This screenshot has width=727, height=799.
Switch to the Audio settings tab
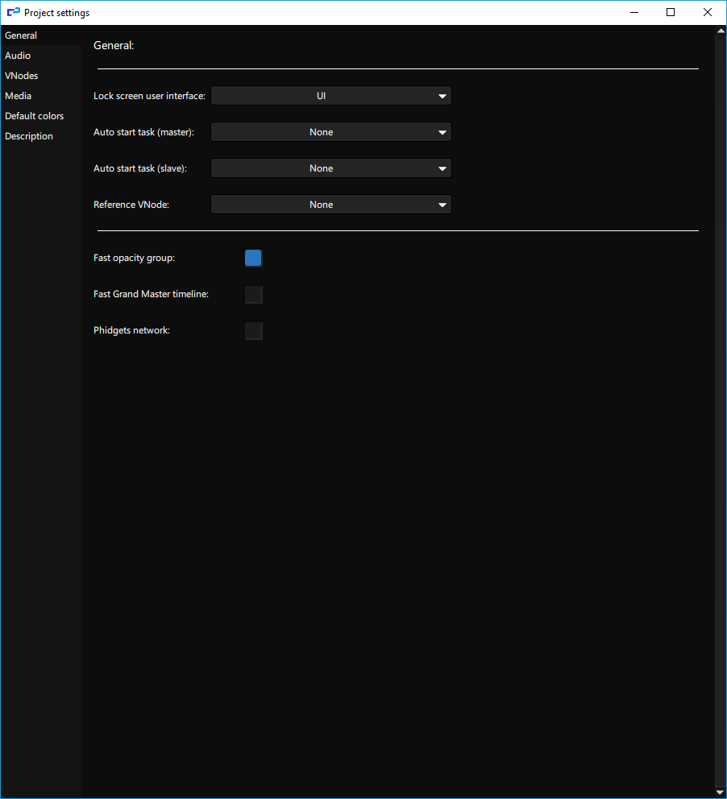[18, 56]
